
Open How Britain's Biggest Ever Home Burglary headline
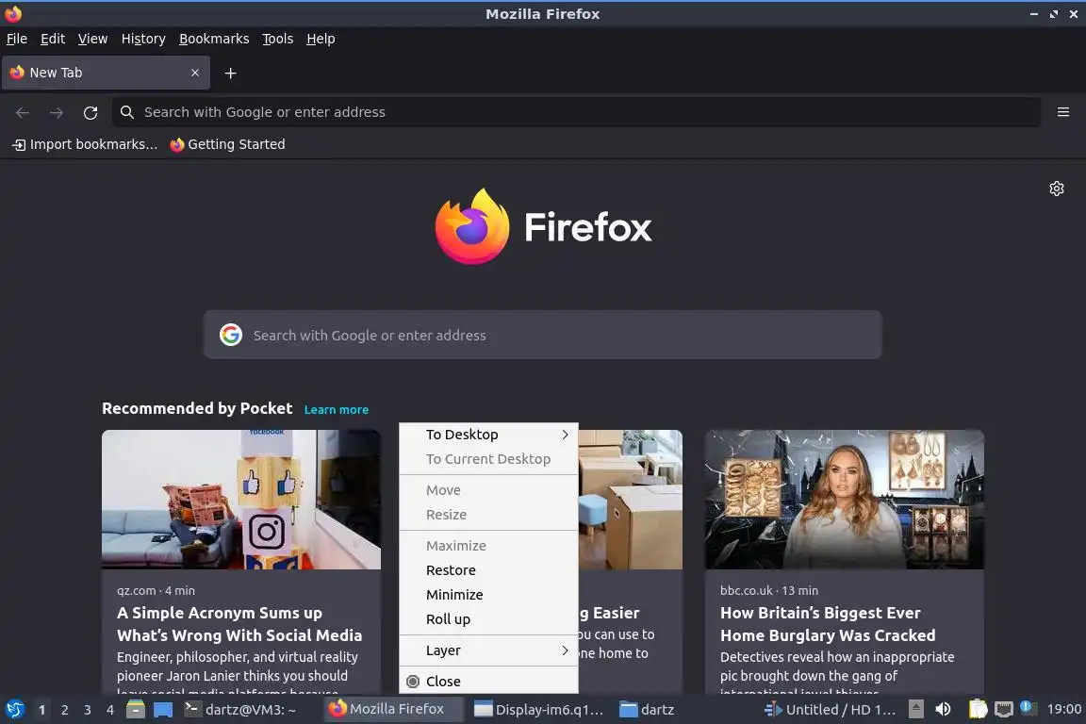coord(828,624)
